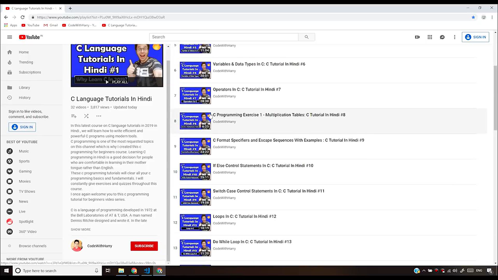Open the Gmail bookmark
This screenshot has width=498, height=280.
tap(51, 25)
